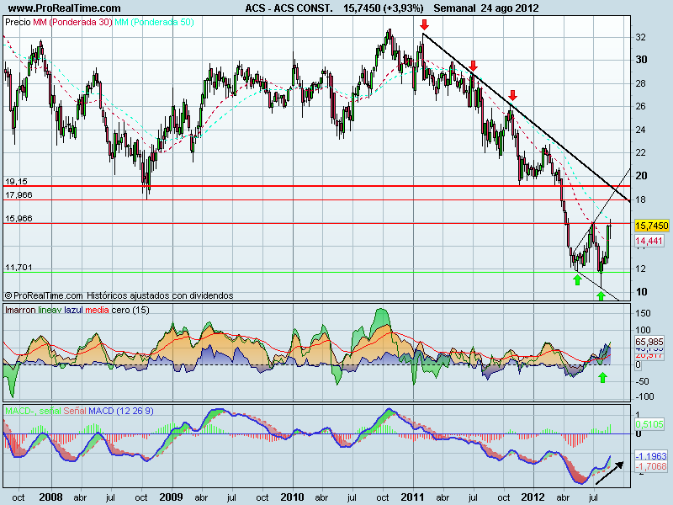
Task: Click 26 on the price axis
Action: (x=640, y=106)
